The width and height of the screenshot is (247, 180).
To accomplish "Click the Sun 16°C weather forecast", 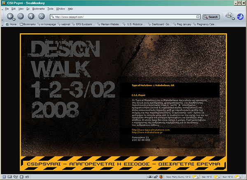I will click(232, 177).
